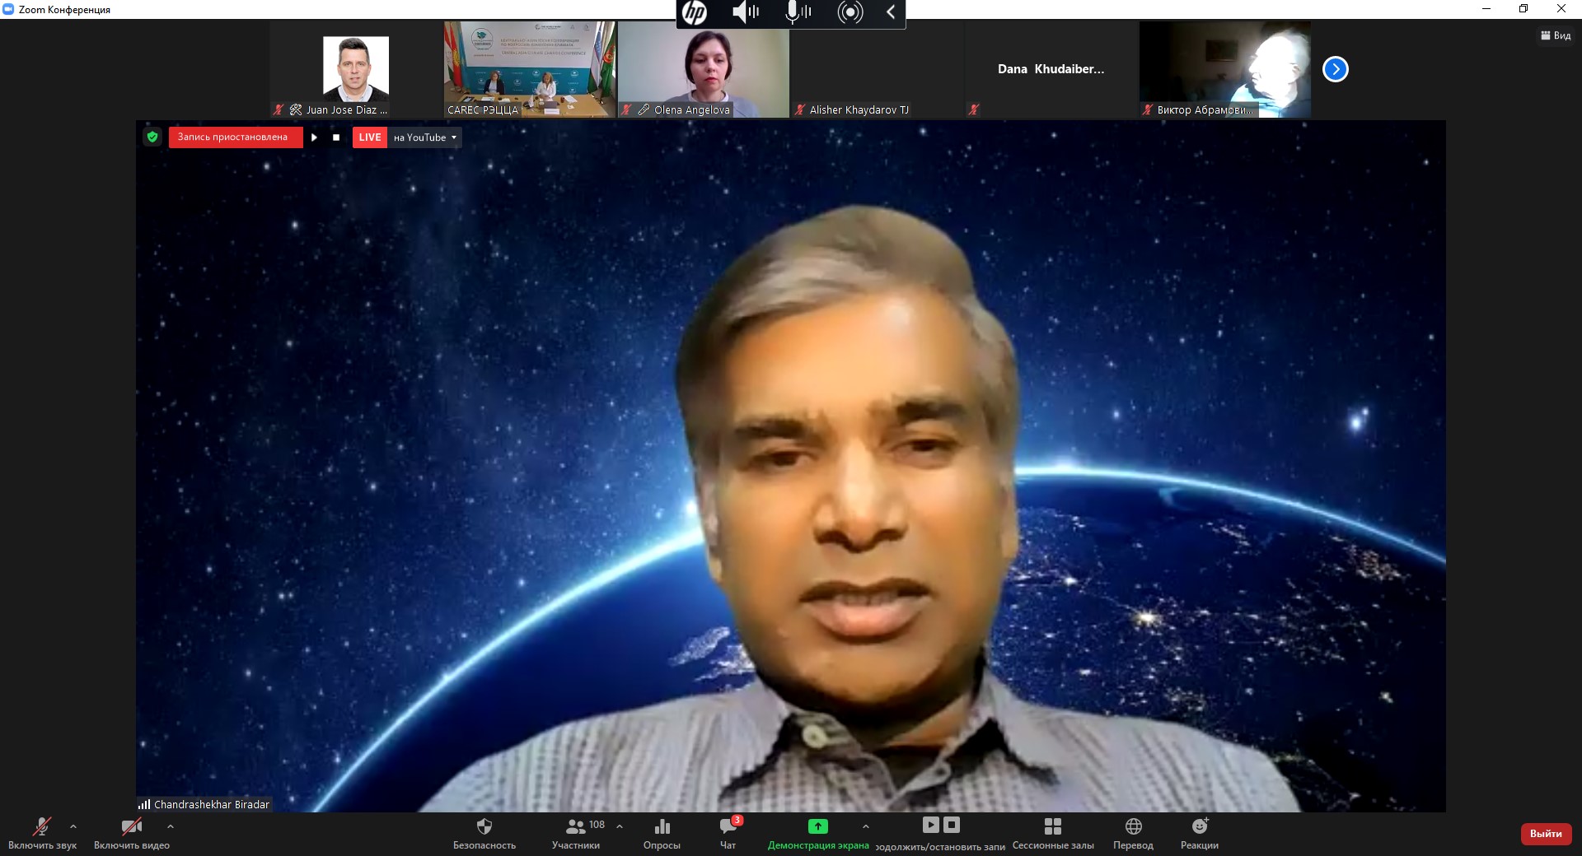Open the Безопасность shield menu

point(484,833)
